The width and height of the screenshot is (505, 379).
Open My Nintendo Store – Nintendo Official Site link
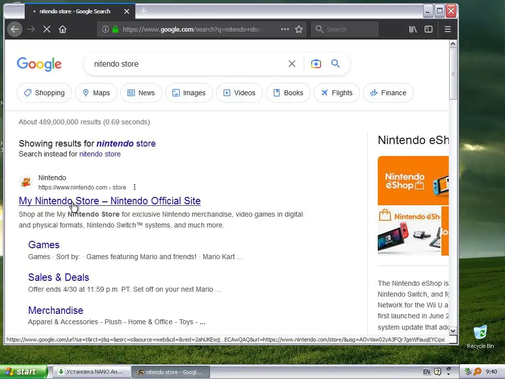(109, 201)
